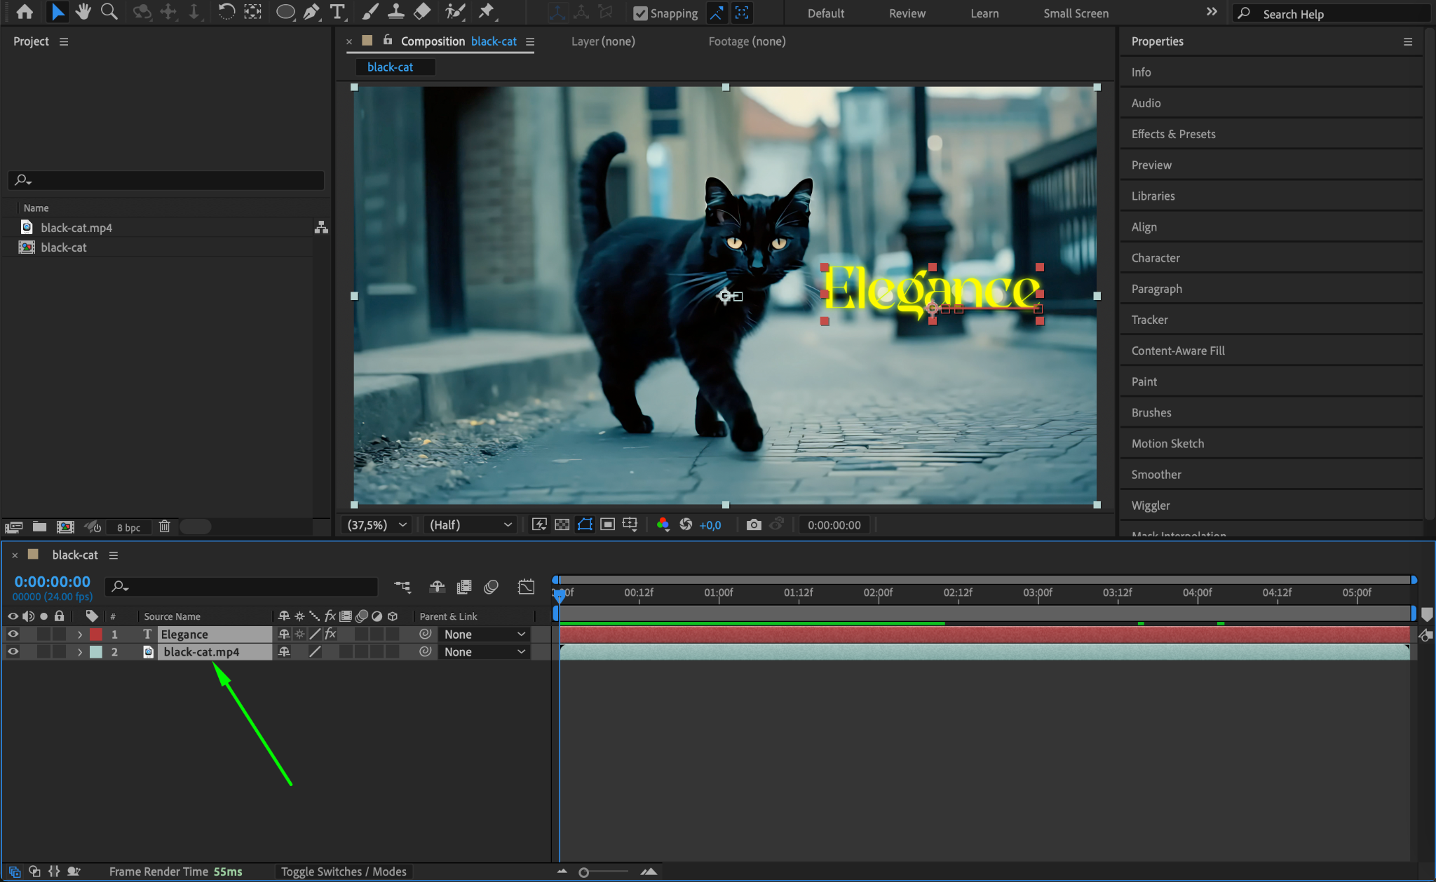Switch to the Review workspace
This screenshot has width=1436, height=882.
(x=907, y=13)
